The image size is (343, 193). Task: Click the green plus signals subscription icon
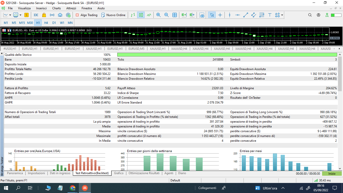(x=68, y=15)
